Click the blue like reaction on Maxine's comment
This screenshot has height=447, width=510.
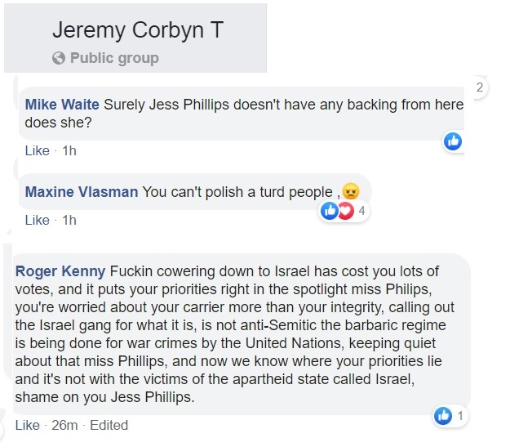tap(330, 211)
